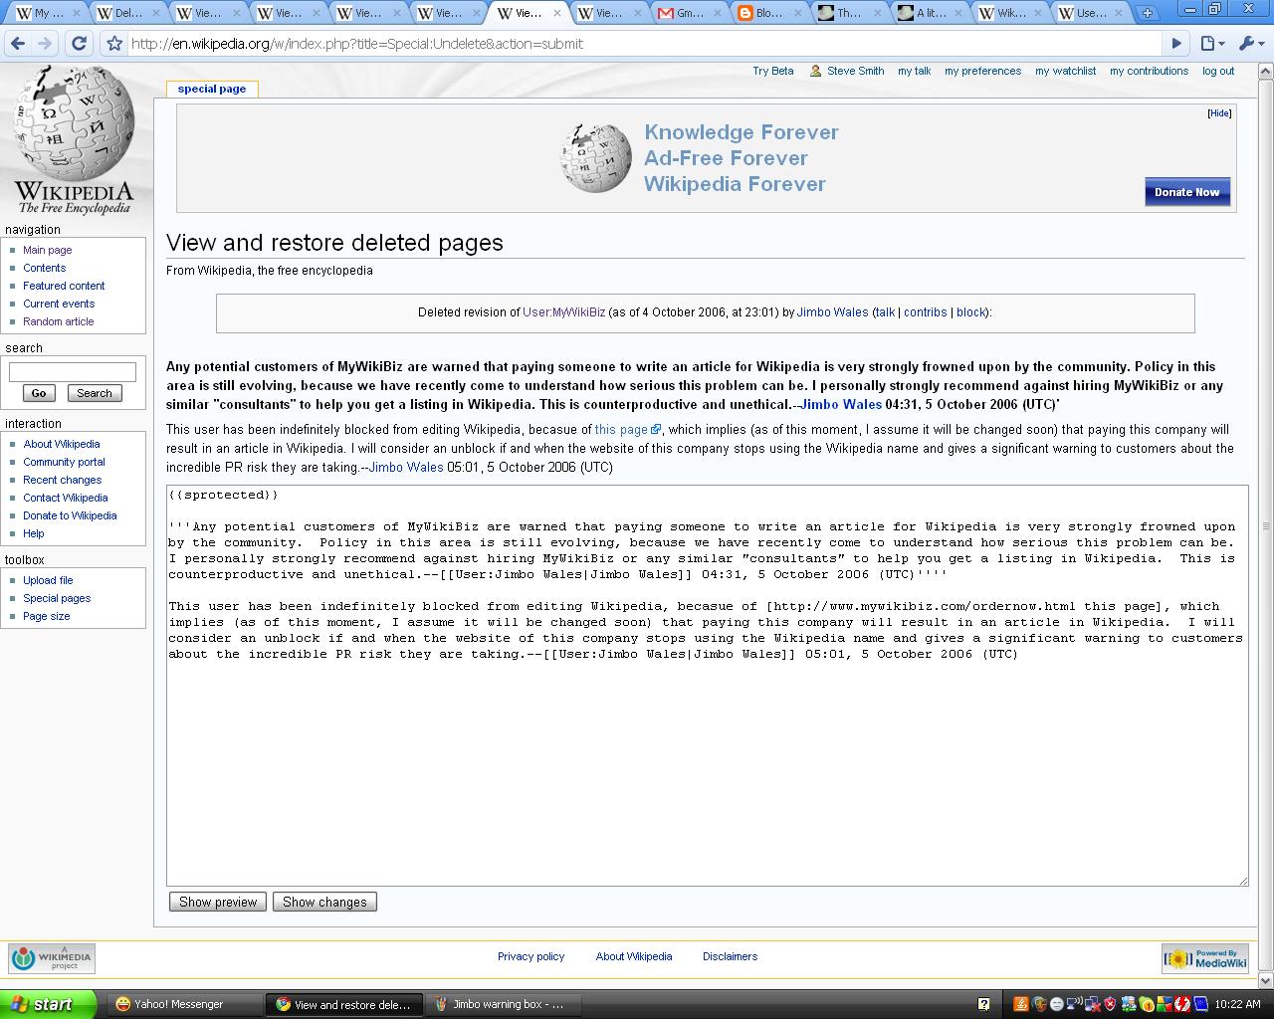1274x1019 pixels.
Task: Hide the fundraising banner
Action: [1219, 113]
